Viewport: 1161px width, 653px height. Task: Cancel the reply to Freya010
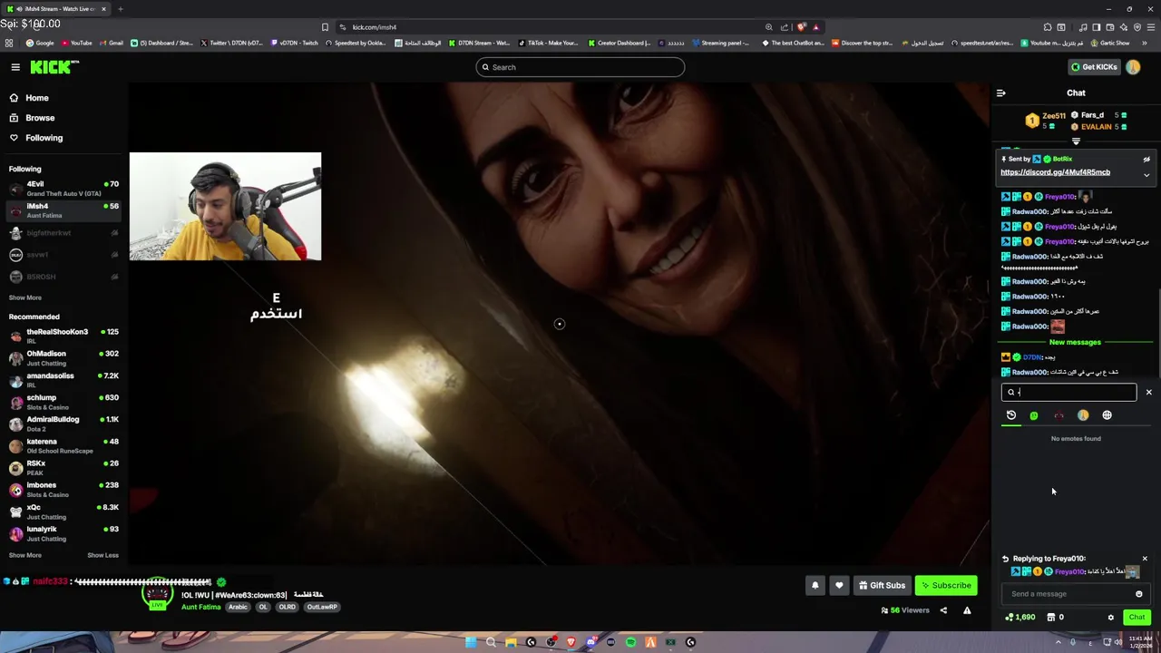[1145, 559]
